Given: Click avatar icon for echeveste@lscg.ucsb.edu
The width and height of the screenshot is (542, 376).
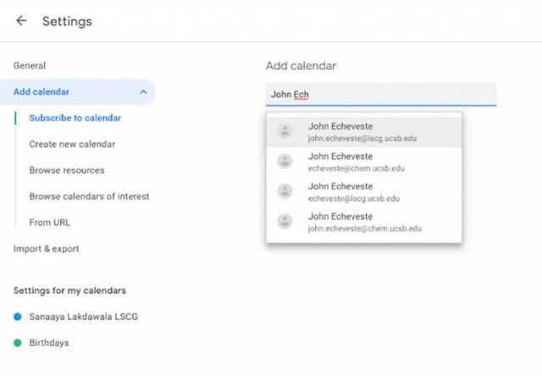Looking at the screenshot, I should (285, 192).
